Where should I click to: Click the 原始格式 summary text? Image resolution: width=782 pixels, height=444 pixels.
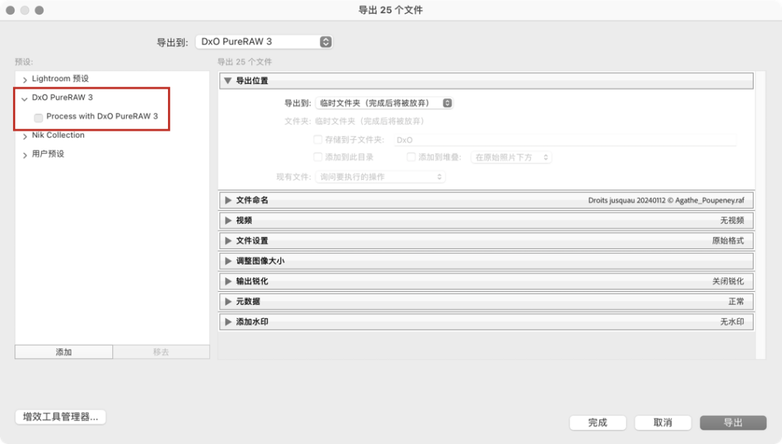728,241
